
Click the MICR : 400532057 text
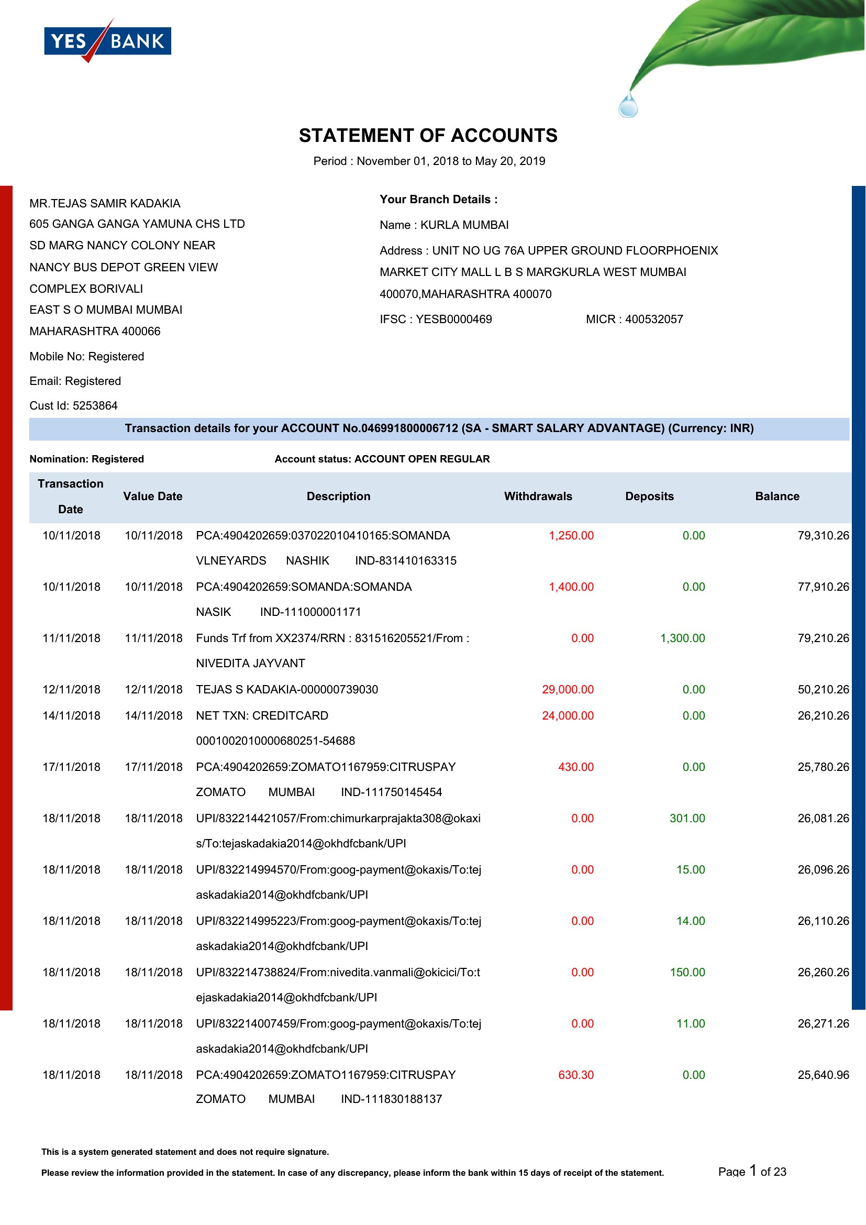click(635, 319)
